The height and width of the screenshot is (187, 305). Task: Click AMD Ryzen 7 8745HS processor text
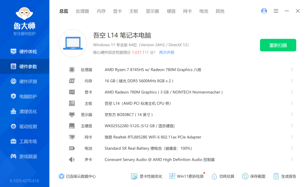coord(153,70)
